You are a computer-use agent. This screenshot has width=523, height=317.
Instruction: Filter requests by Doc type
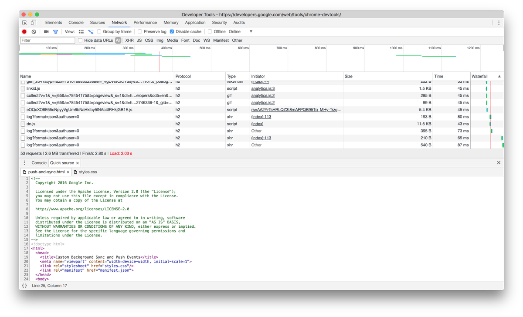click(197, 40)
